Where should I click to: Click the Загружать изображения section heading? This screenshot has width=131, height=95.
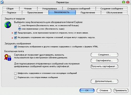point(18,44)
